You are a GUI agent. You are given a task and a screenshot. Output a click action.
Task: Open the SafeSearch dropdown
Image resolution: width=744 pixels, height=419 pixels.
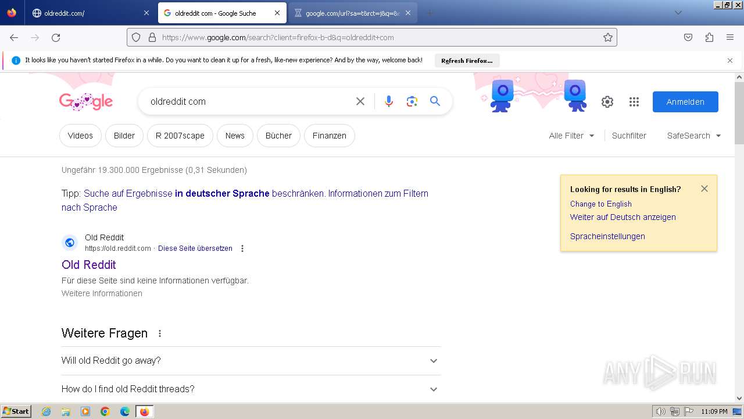pyautogui.click(x=694, y=136)
